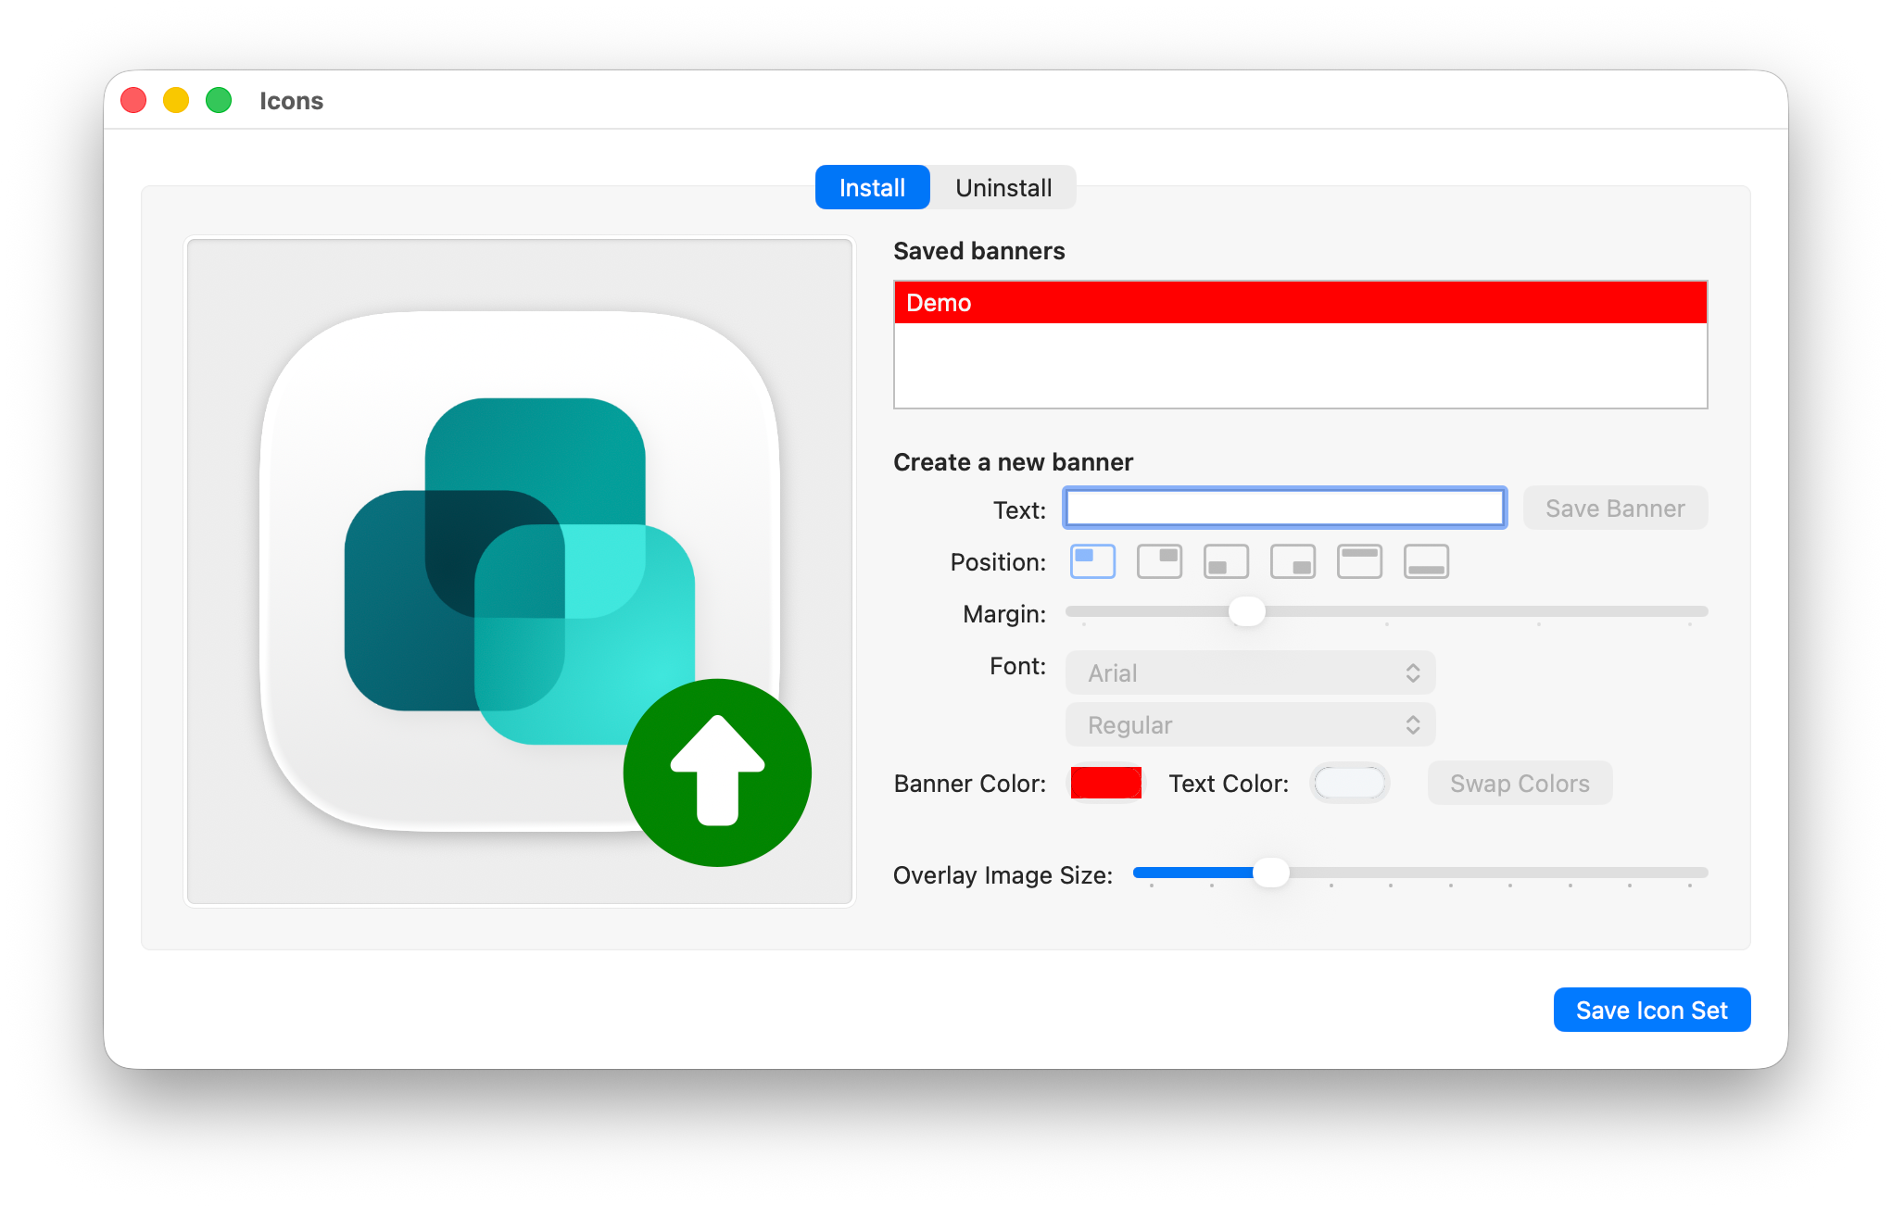Click the green upload arrow overlay

(717, 773)
